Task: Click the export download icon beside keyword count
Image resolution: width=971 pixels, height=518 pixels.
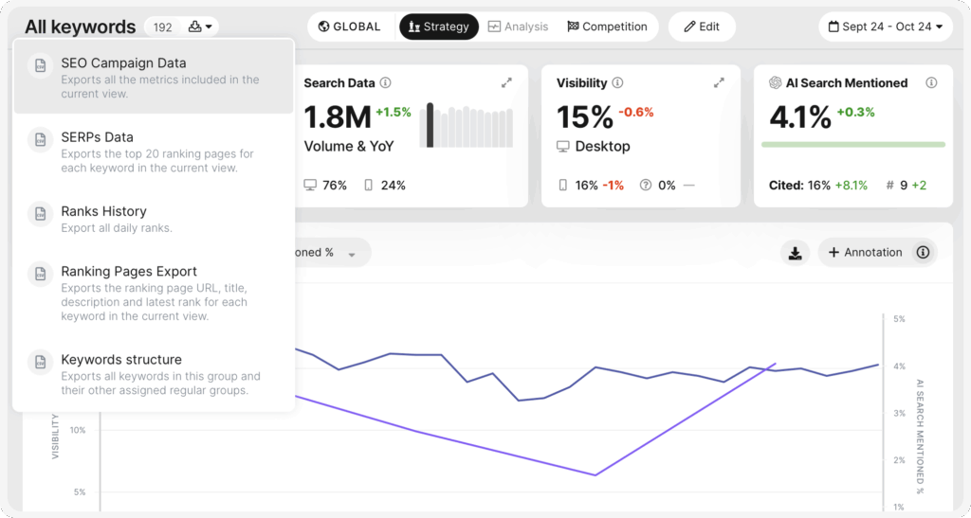Action: click(x=200, y=27)
